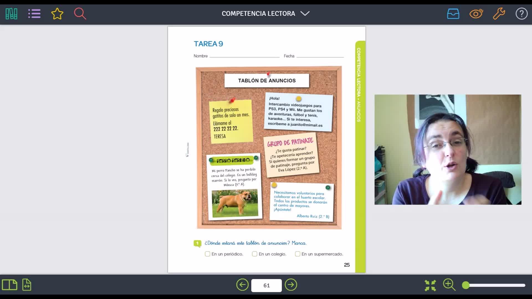The width and height of the screenshot is (532, 299).
Task: Toggle the orange eye visibility icon
Action: [476, 14]
